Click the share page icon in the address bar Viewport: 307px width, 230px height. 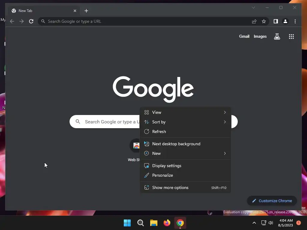point(254,21)
